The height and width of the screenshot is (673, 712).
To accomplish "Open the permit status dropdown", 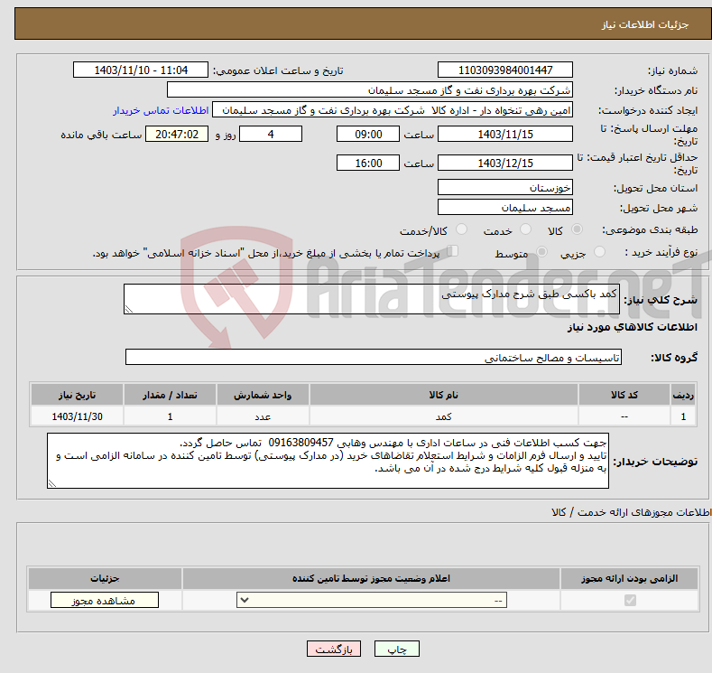I will 372,601.
